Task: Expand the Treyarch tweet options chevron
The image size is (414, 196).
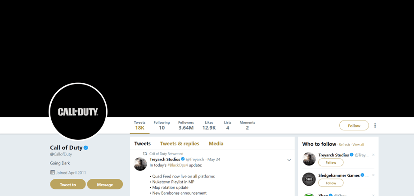Action: click(289, 160)
